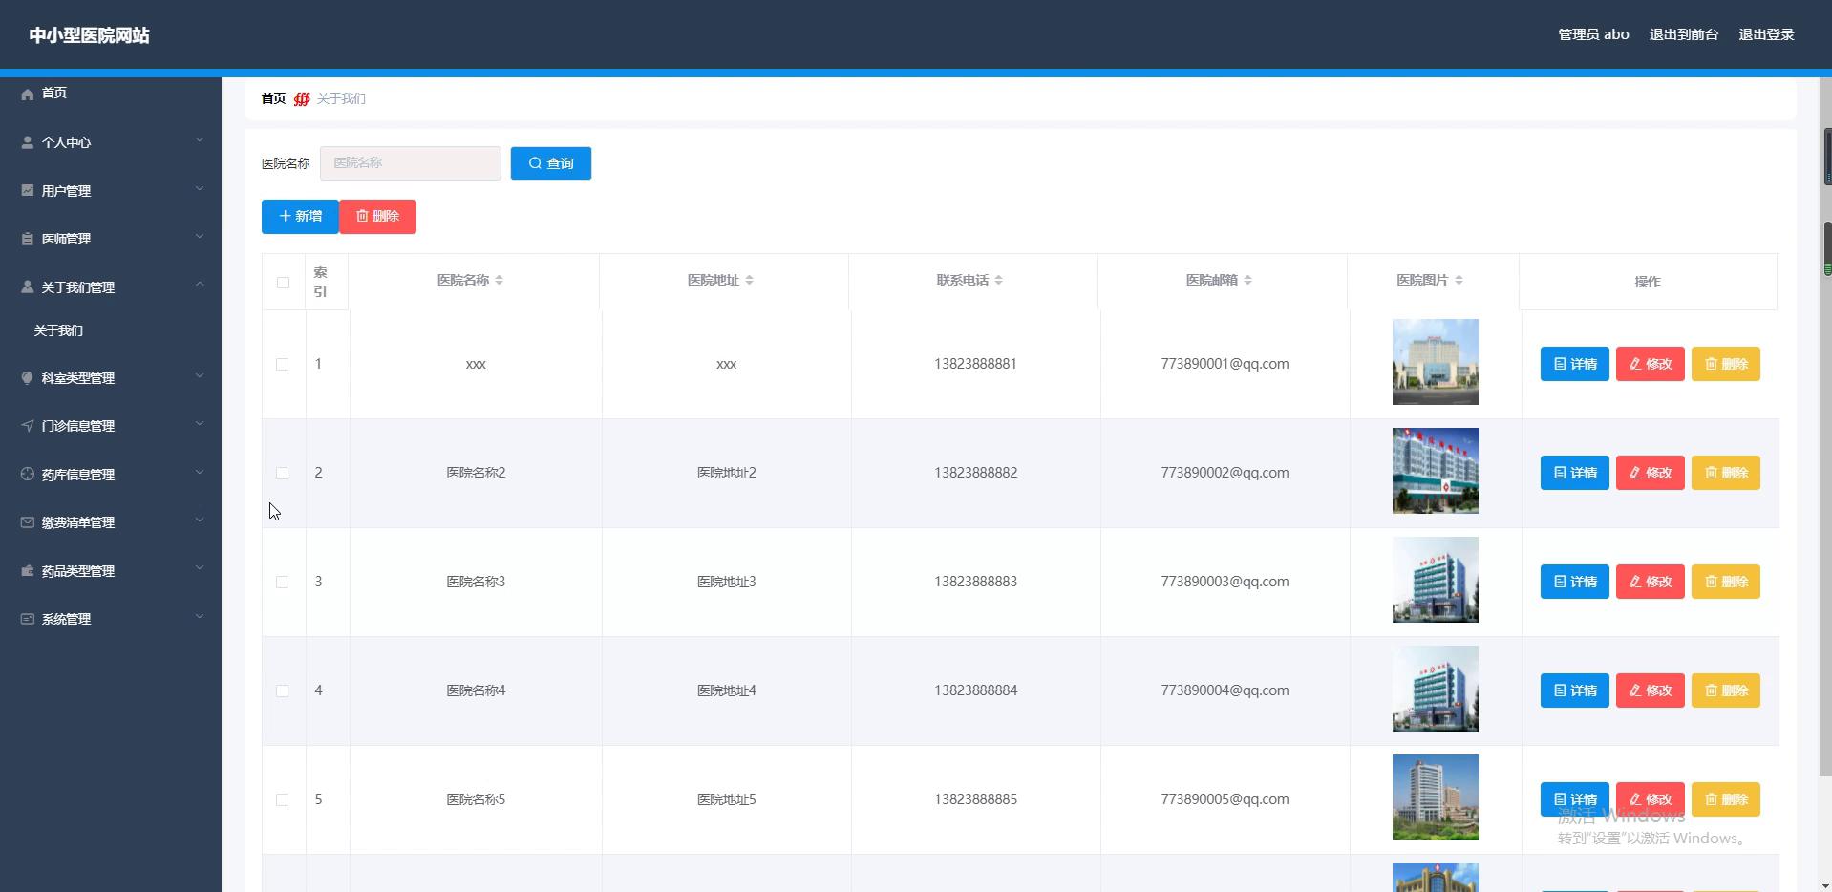The height and width of the screenshot is (892, 1832).
Task: Open hospital image thumbnail in row 2
Action: point(1435,471)
